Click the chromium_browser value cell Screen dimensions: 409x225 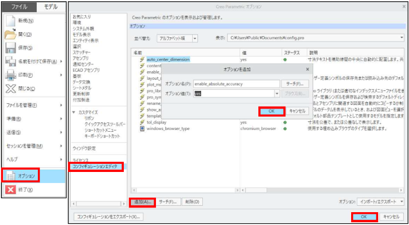pos(258,128)
